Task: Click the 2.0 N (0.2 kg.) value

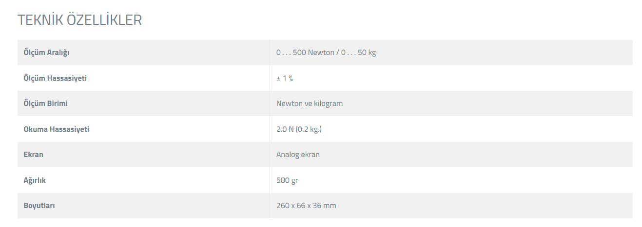Action: 299,129
